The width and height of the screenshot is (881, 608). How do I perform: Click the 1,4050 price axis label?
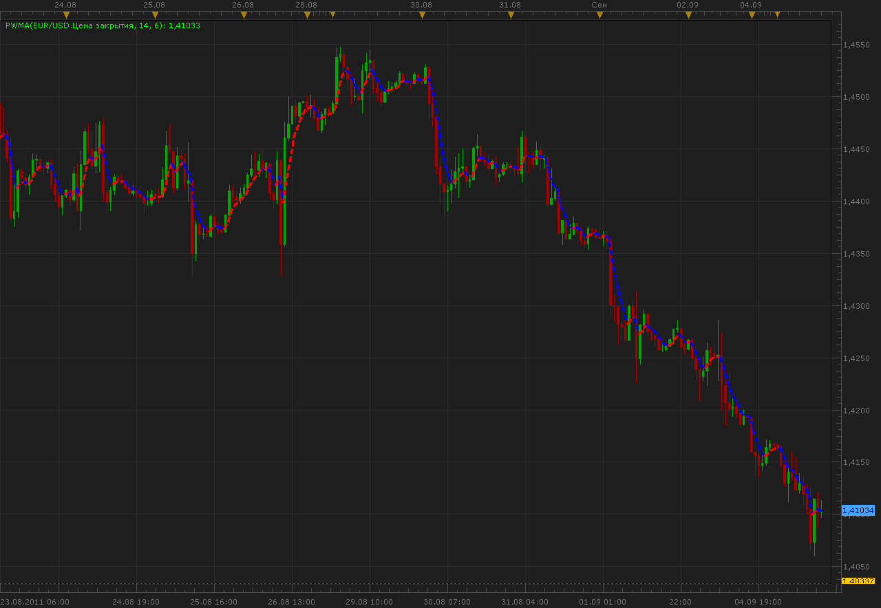click(856, 567)
